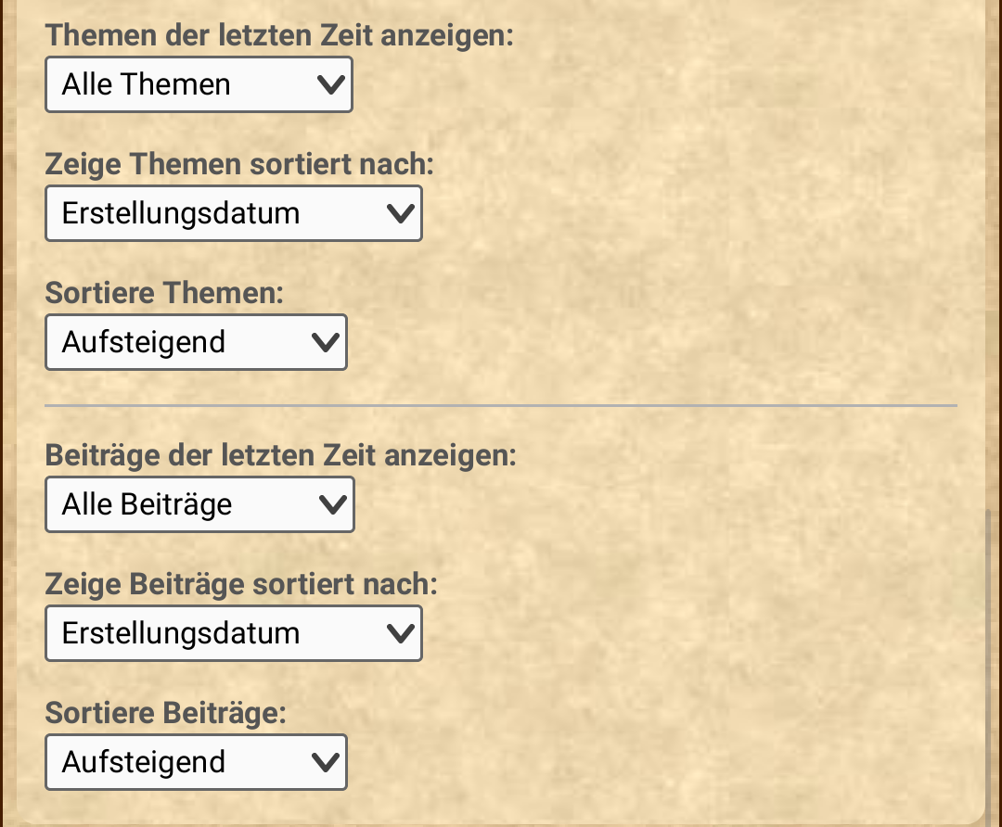Click the horizontal divider between topic and post settings

pos(501,405)
